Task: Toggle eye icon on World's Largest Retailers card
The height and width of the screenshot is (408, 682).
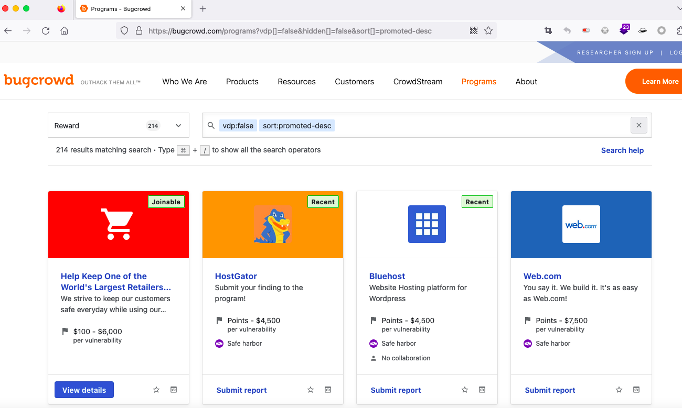Action: (x=174, y=390)
